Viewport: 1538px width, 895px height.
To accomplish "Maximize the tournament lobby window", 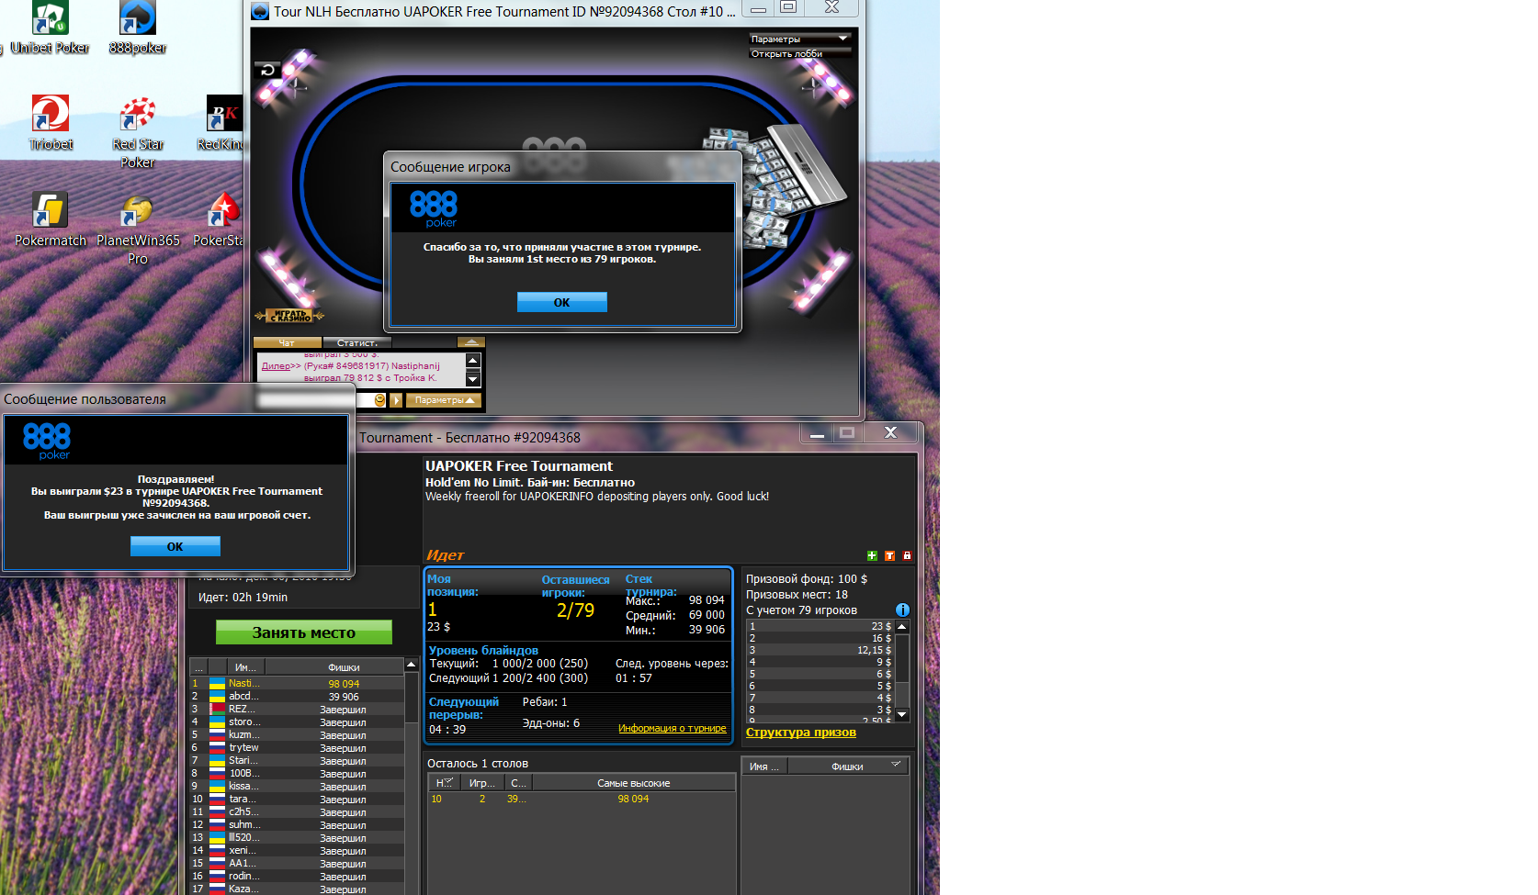I will point(847,432).
